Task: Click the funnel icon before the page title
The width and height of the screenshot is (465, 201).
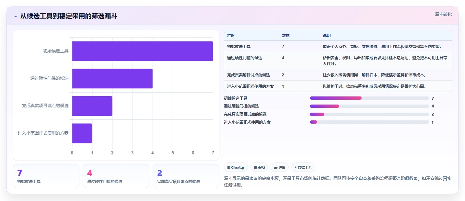Action: point(15,16)
